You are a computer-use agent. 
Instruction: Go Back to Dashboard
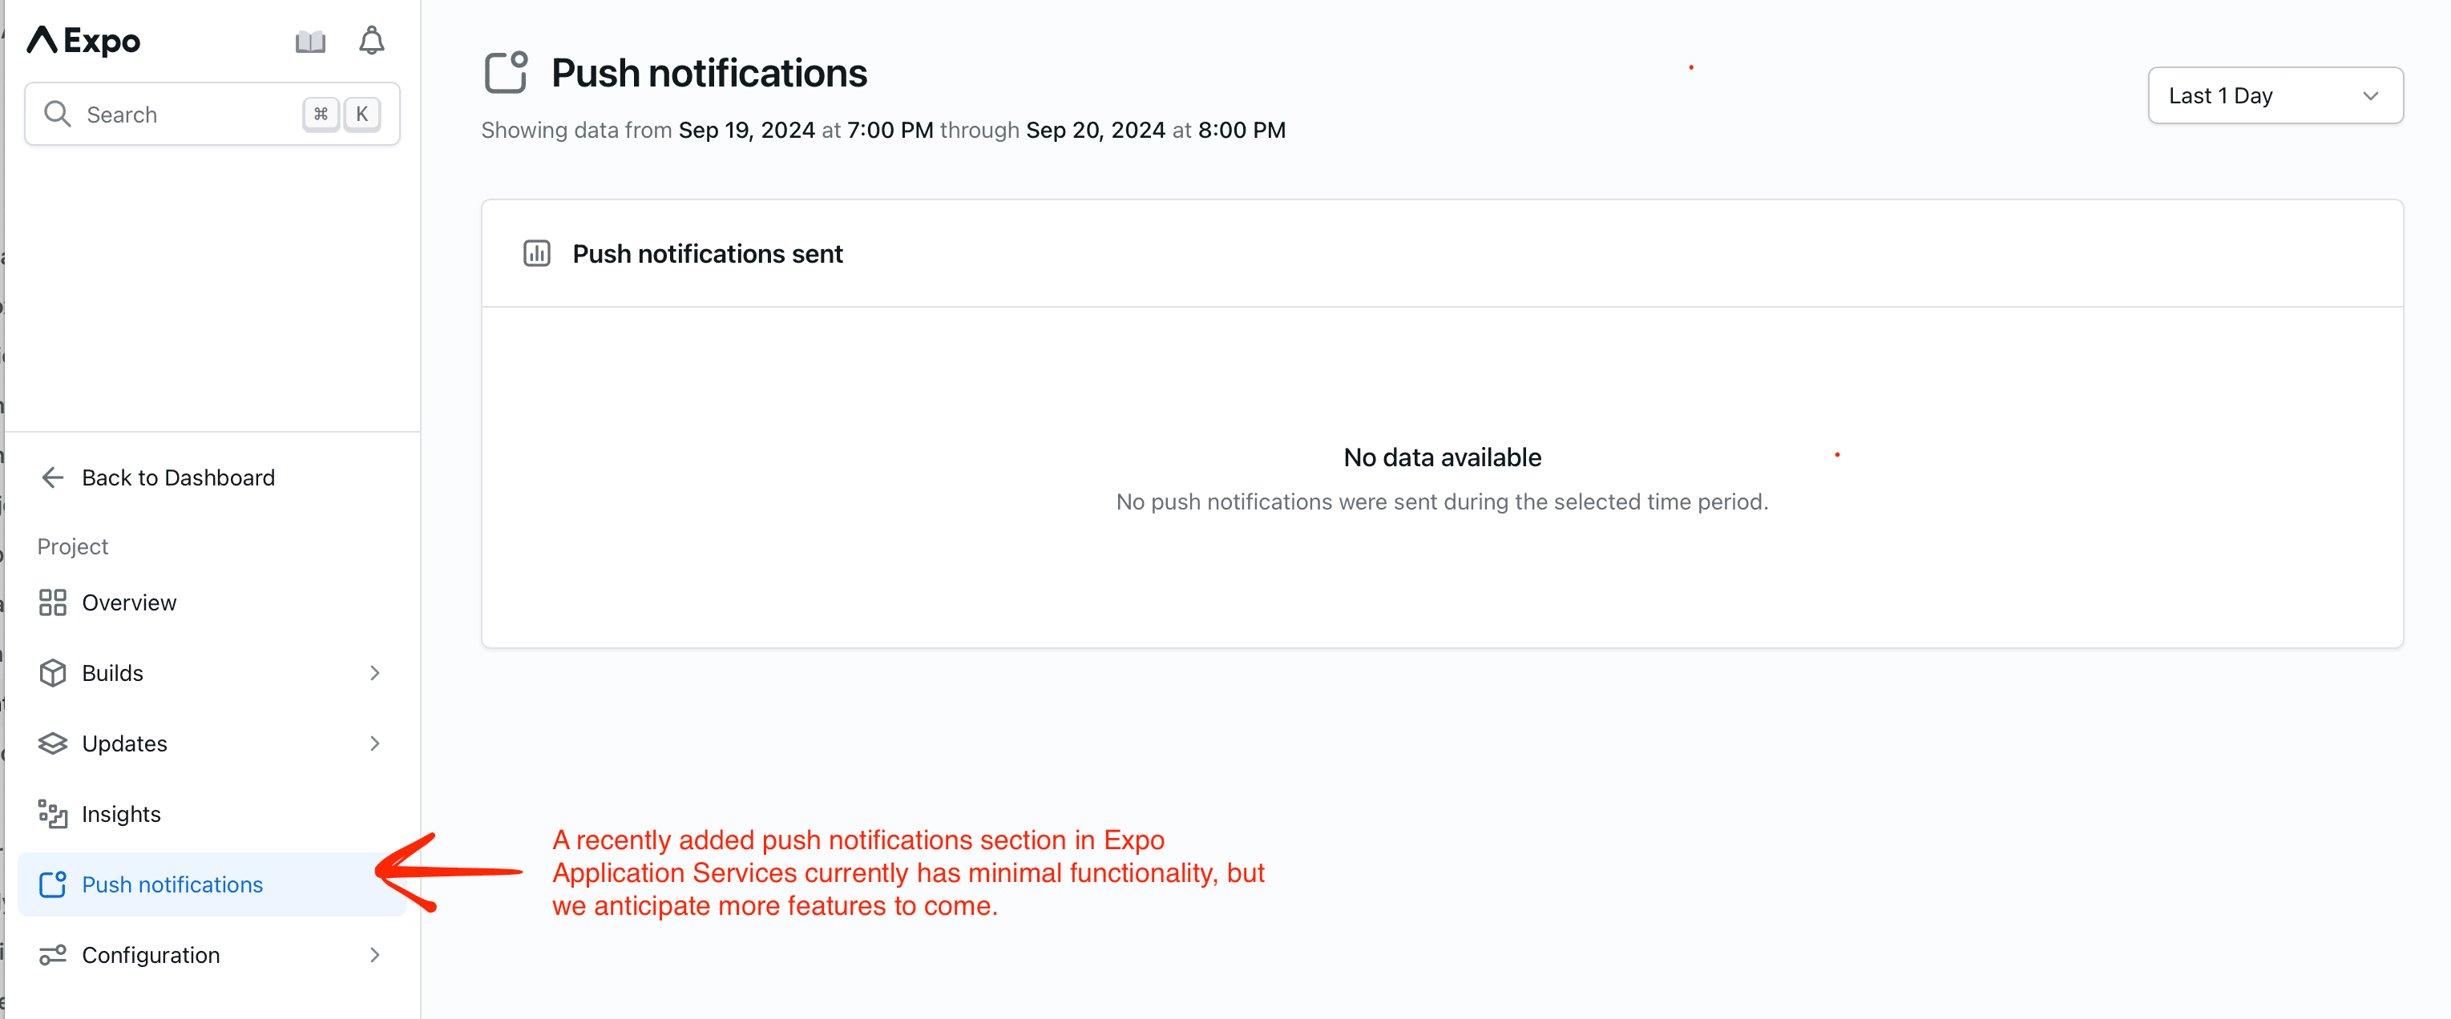pos(177,477)
